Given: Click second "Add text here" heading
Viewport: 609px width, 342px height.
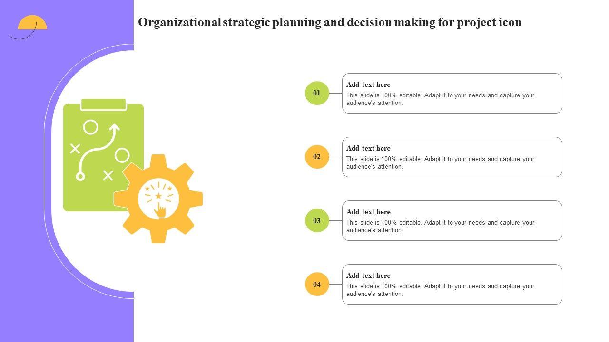Looking at the screenshot, I should [368, 148].
